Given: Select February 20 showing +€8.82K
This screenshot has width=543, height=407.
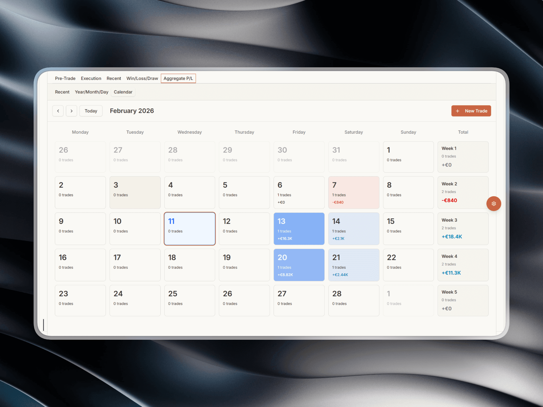Looking at the screenshot, I should tap(299, 265).
